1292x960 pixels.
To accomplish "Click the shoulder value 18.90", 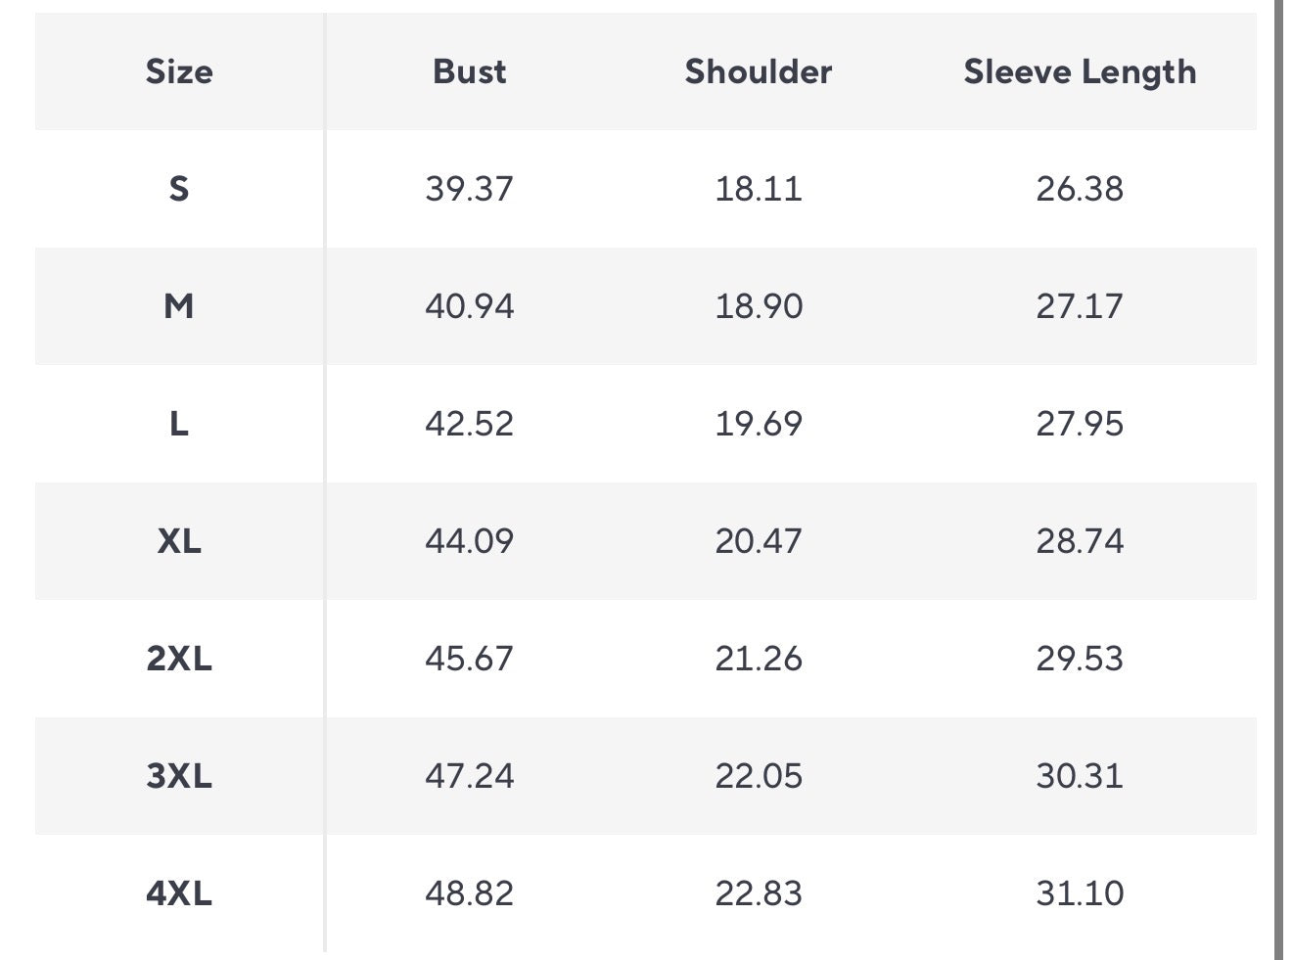I will point(759,306).
